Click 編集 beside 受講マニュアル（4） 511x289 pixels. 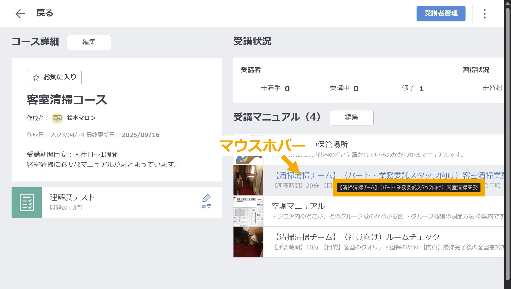pos(351,118)
